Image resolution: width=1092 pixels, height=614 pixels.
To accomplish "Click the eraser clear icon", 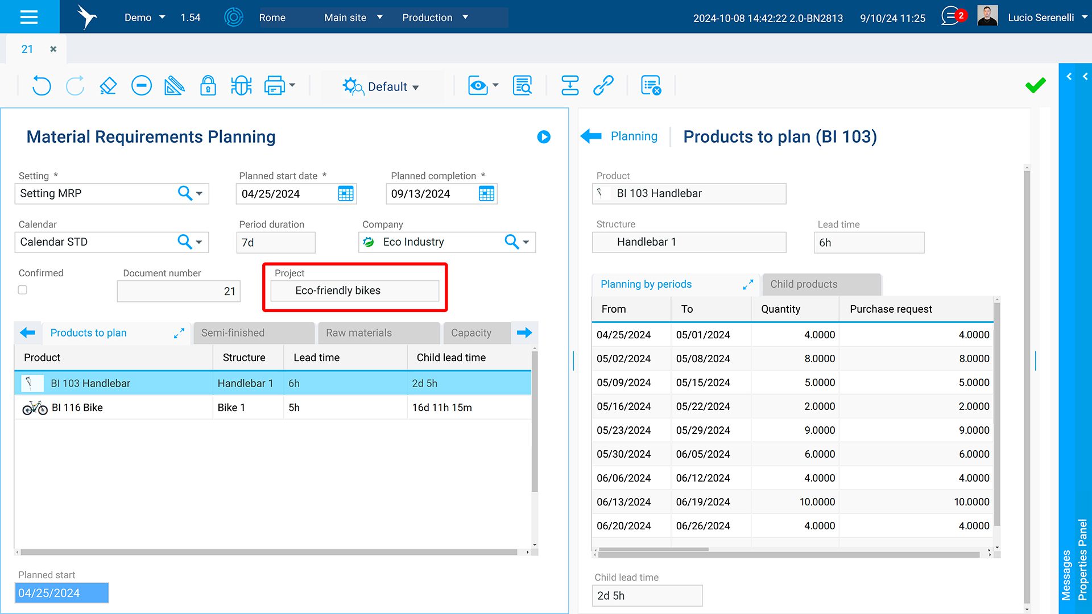I will tap(108, 86).
